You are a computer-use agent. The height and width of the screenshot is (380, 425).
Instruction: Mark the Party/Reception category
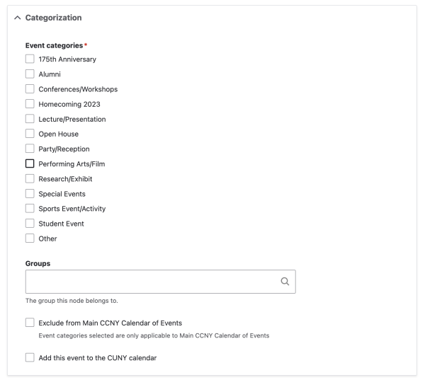[30, 149]
